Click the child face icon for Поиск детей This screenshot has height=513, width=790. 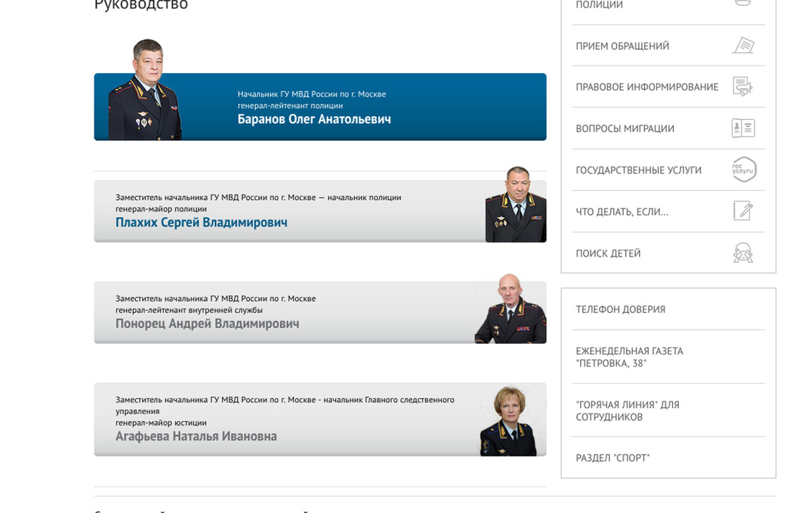point(743,253)
